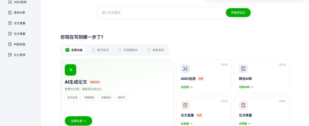
Task: Click the 免费出大纲，满意再生成全文 description
Action: tap(83, 89)
